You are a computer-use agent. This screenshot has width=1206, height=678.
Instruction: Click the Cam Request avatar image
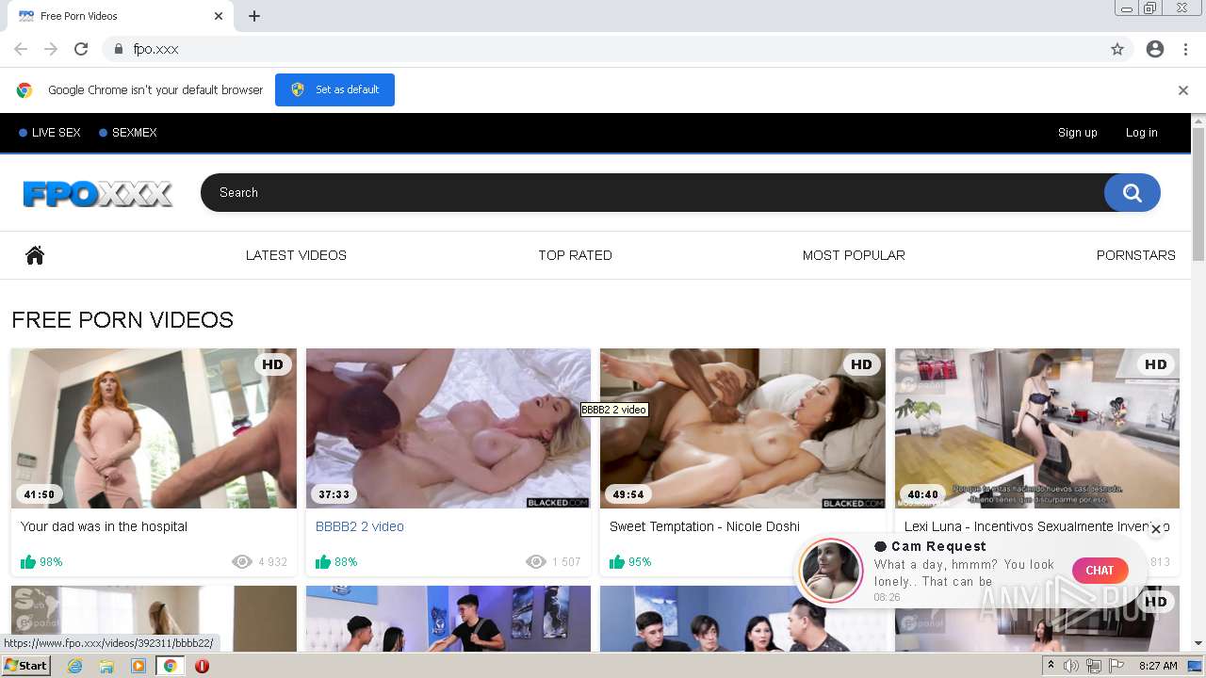click(831, 571)
